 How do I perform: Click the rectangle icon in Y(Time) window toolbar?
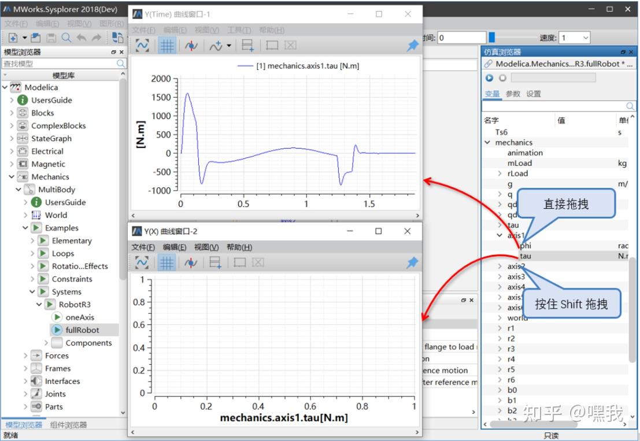click(x=272, y=46)
